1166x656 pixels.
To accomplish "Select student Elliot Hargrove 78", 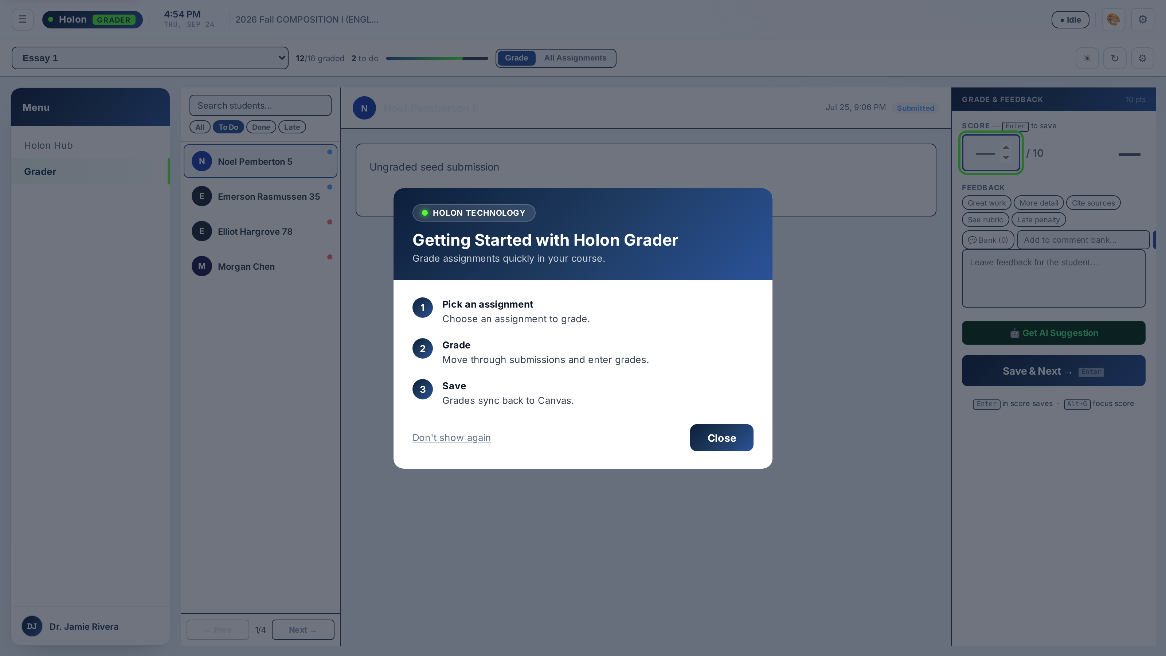I will (x=260, y=231).
